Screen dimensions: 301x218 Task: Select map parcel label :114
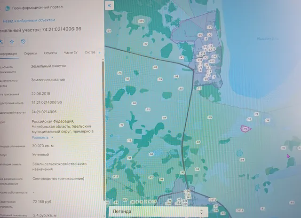[x=187, y=191]
